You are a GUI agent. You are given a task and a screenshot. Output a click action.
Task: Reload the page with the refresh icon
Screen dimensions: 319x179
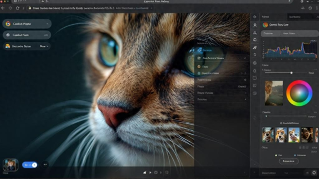[18, 8]
